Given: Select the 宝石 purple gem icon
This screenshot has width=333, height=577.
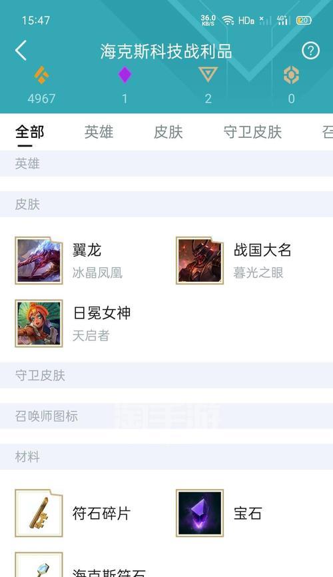Looking at the screenshot, I should coord(200,513).
